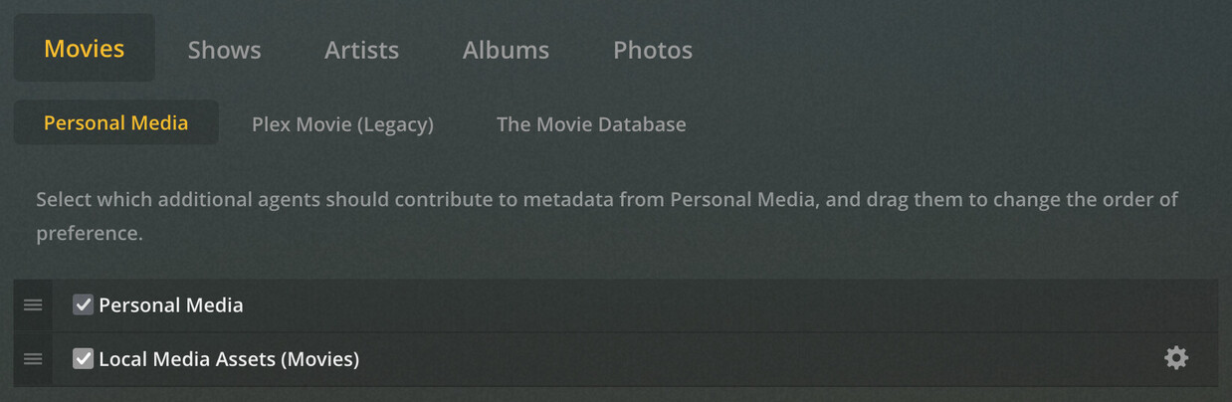Screen dimensions: 1232x402
Task: Open settings gear for Local Media Assets
Action: (x=1176, y=358)
